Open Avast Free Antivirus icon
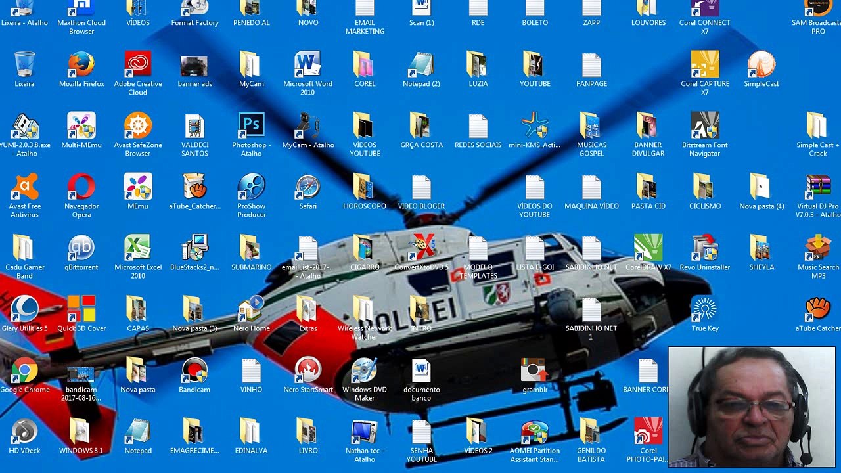Image resolution: width=841 pixels, height=473 pixels. pos(25,187)
